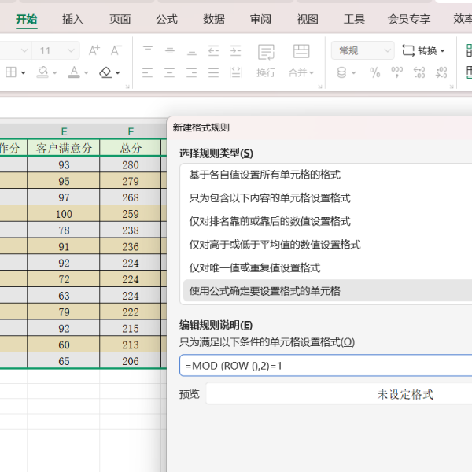This screenshot has width=472, height=472.
Task: Click the fill color bucket icon
Action: [x=42, y=72]
